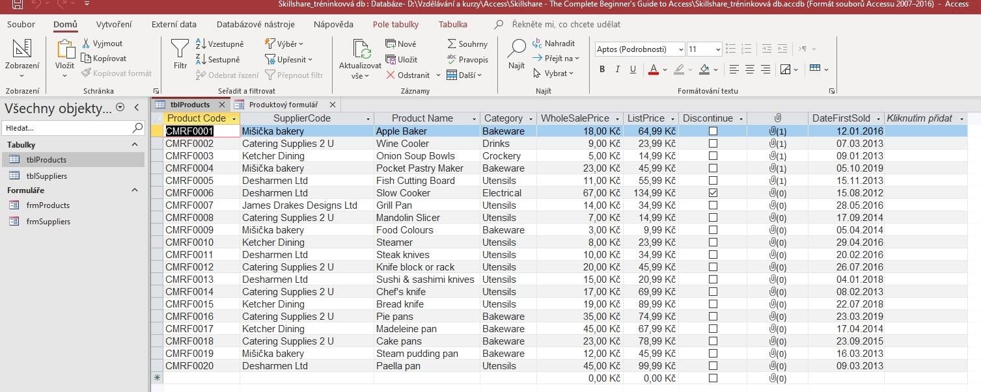
Task: Click Přejít na go-to button
Action: click(556, 58)
